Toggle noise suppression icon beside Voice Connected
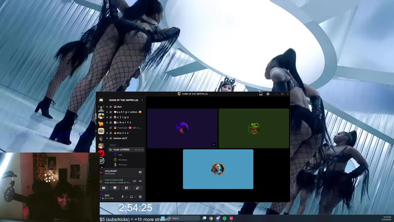The image size is (394, 222). (x=135, y=181)
